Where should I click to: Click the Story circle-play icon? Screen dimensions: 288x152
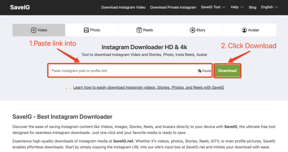(x=192, y=30)
